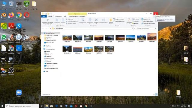Open the Easy access dropdown
Image resolution: width=192 pixels, height=108 pixels.
click(119, 21)
